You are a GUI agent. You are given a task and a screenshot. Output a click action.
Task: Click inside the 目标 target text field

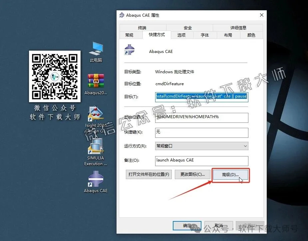pos(201,97)
